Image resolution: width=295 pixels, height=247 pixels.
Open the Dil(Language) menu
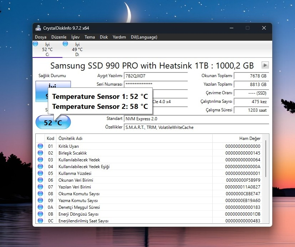[144, 37]
